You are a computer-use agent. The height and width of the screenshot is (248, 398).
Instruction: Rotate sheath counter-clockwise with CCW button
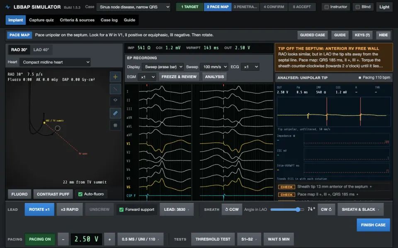tap(232, 210)
